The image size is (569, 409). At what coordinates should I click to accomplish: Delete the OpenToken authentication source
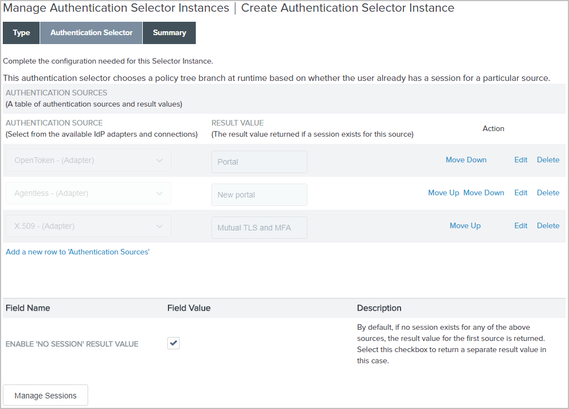[548, 160]
